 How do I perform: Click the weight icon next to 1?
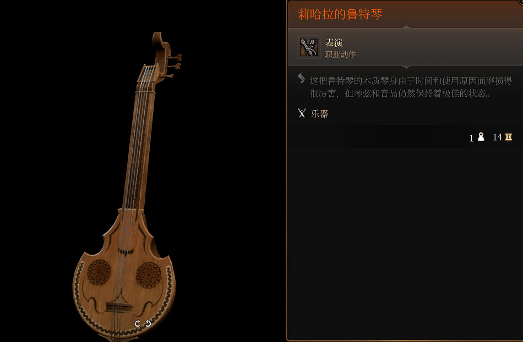(x=481, y=137)
